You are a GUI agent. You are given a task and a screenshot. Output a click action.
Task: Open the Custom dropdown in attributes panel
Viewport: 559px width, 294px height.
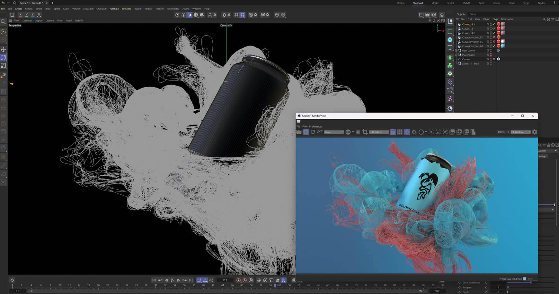548,151
